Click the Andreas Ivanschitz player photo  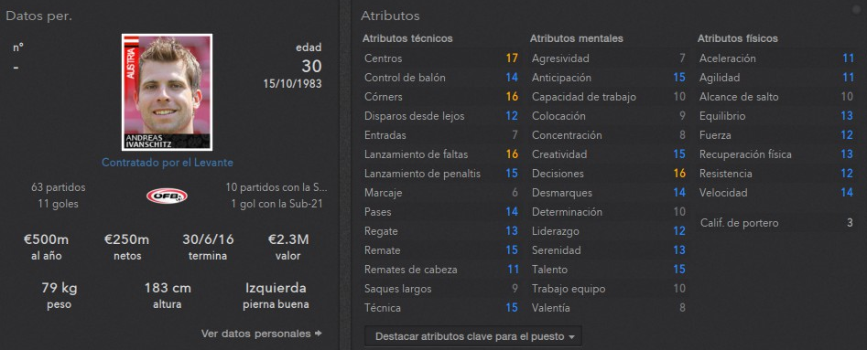pos(167,92)
